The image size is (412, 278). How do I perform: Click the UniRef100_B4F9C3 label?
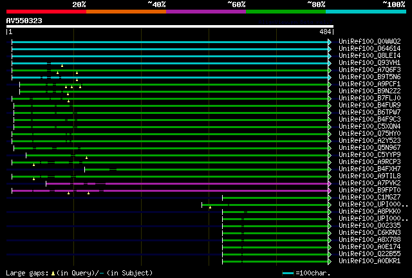point(370,120)
